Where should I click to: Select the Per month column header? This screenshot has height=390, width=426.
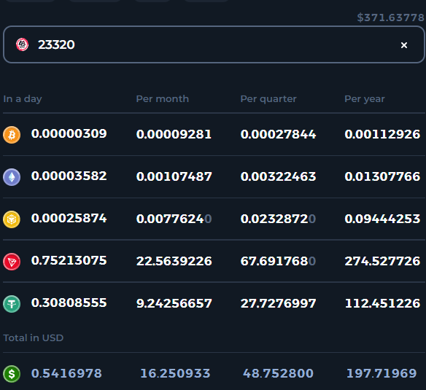(x=163, y=99)
